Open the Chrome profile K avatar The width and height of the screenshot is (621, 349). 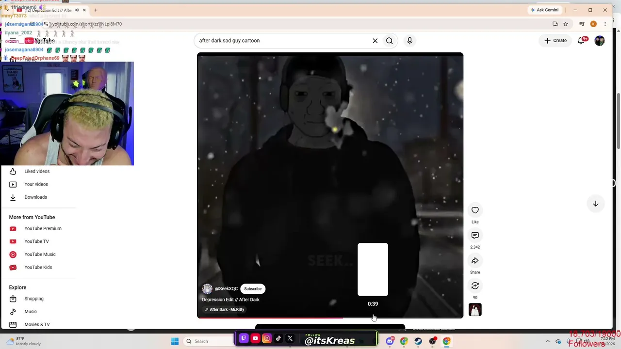[x=593, y=24]
